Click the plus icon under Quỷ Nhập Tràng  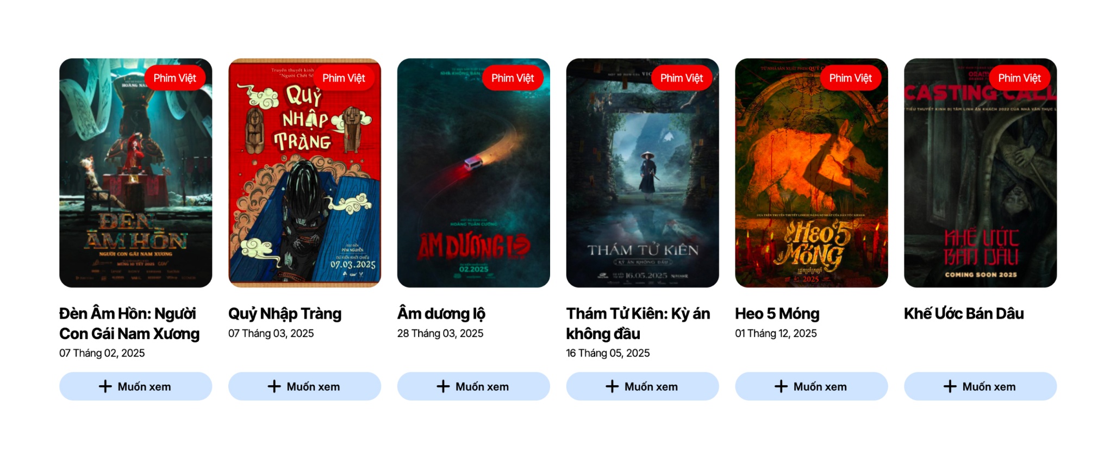pos(274,386)
